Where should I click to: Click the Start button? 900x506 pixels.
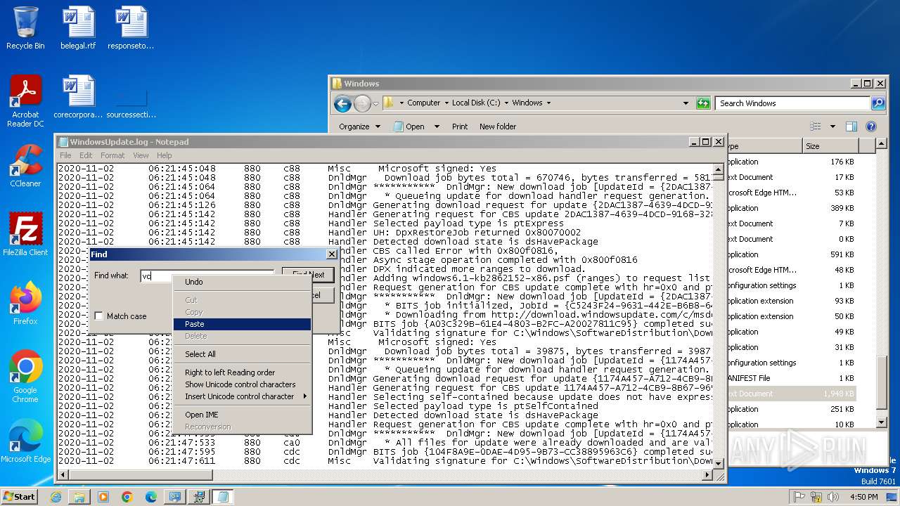click(x=19, y=496)
